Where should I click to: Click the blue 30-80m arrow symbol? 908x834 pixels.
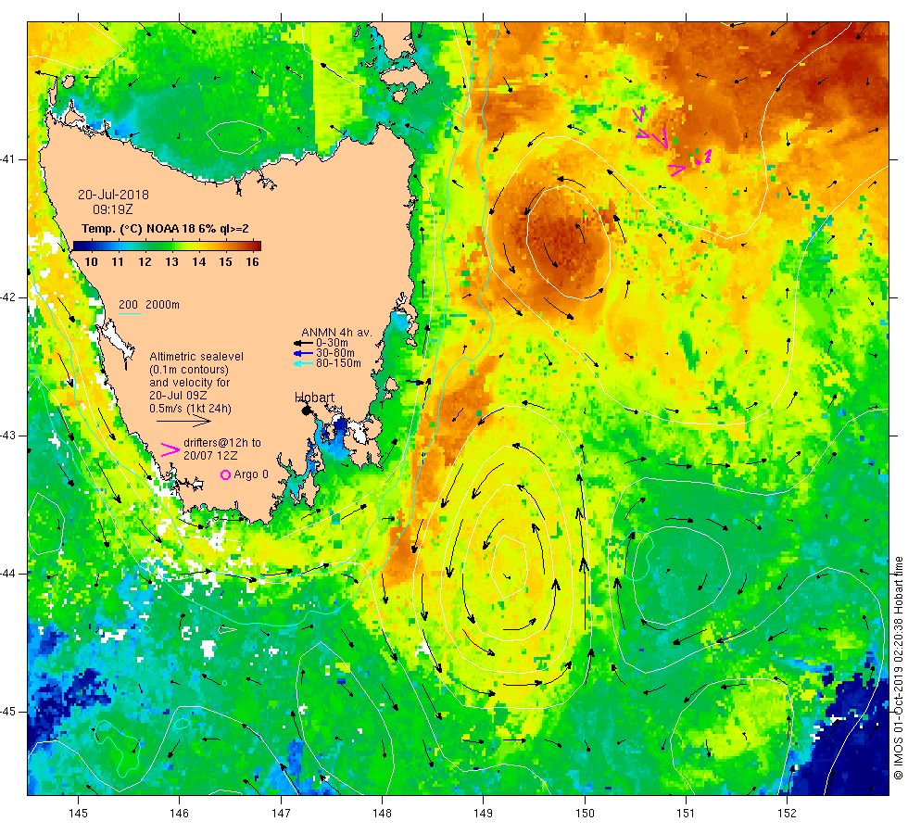(x=303, y=353)
